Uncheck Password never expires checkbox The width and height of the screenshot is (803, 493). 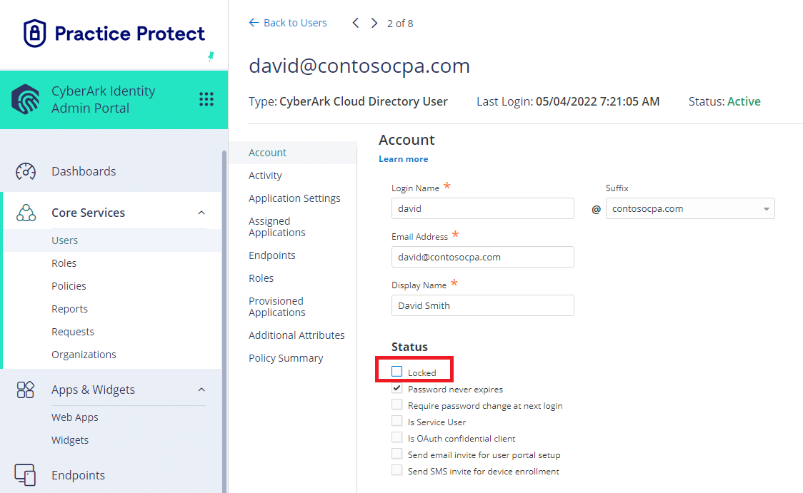coord(397,389)
